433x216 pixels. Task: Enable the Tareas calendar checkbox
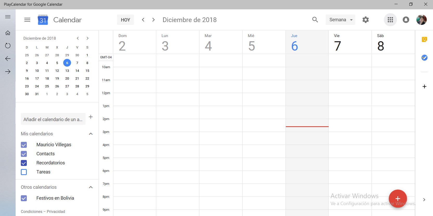24,172
